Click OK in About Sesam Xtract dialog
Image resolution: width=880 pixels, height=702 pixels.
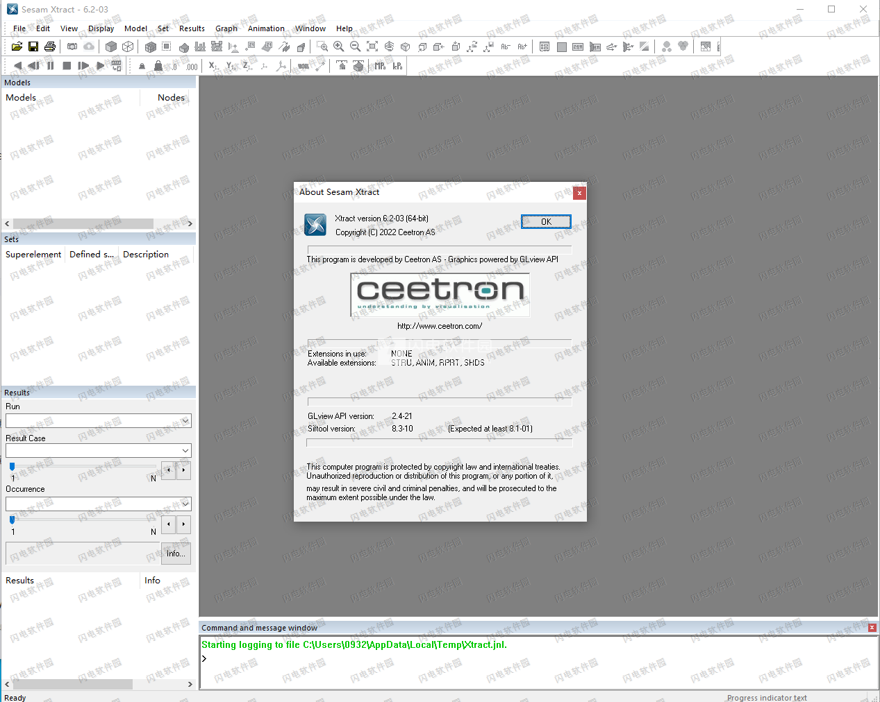[x=546, y=222]
